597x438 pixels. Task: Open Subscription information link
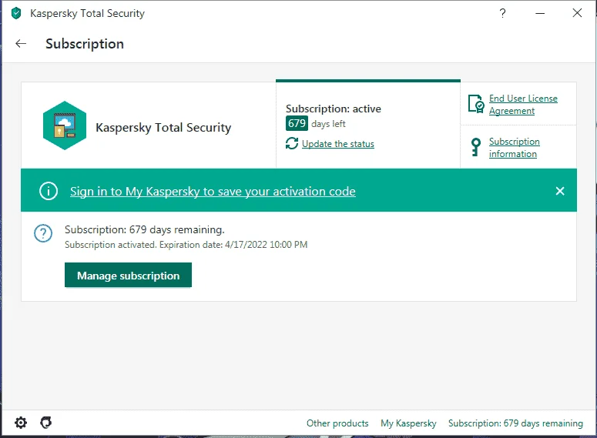click(x=515, y=148)
